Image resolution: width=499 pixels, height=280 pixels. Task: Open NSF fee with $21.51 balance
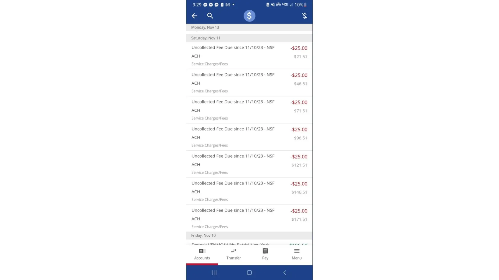click(x=249, y=55)
